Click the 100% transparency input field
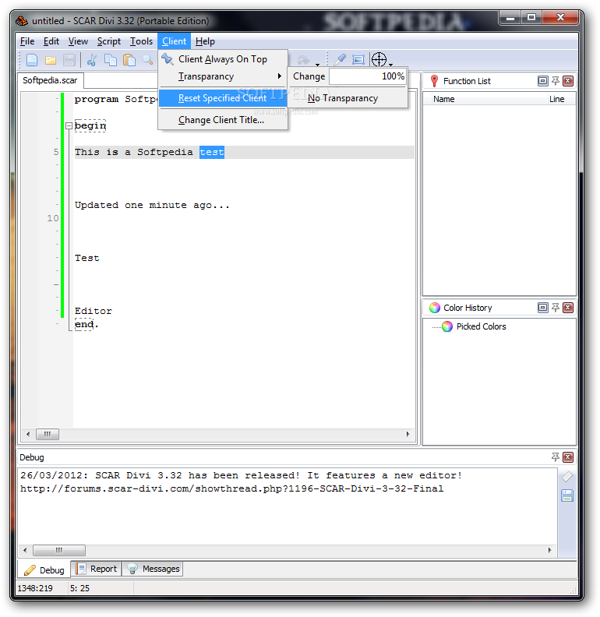Image resolution: width=600 pixels, height=617 pixels. coord(368,76)
